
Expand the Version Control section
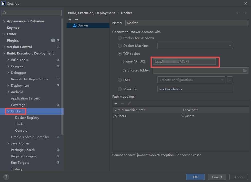(4, 47)
